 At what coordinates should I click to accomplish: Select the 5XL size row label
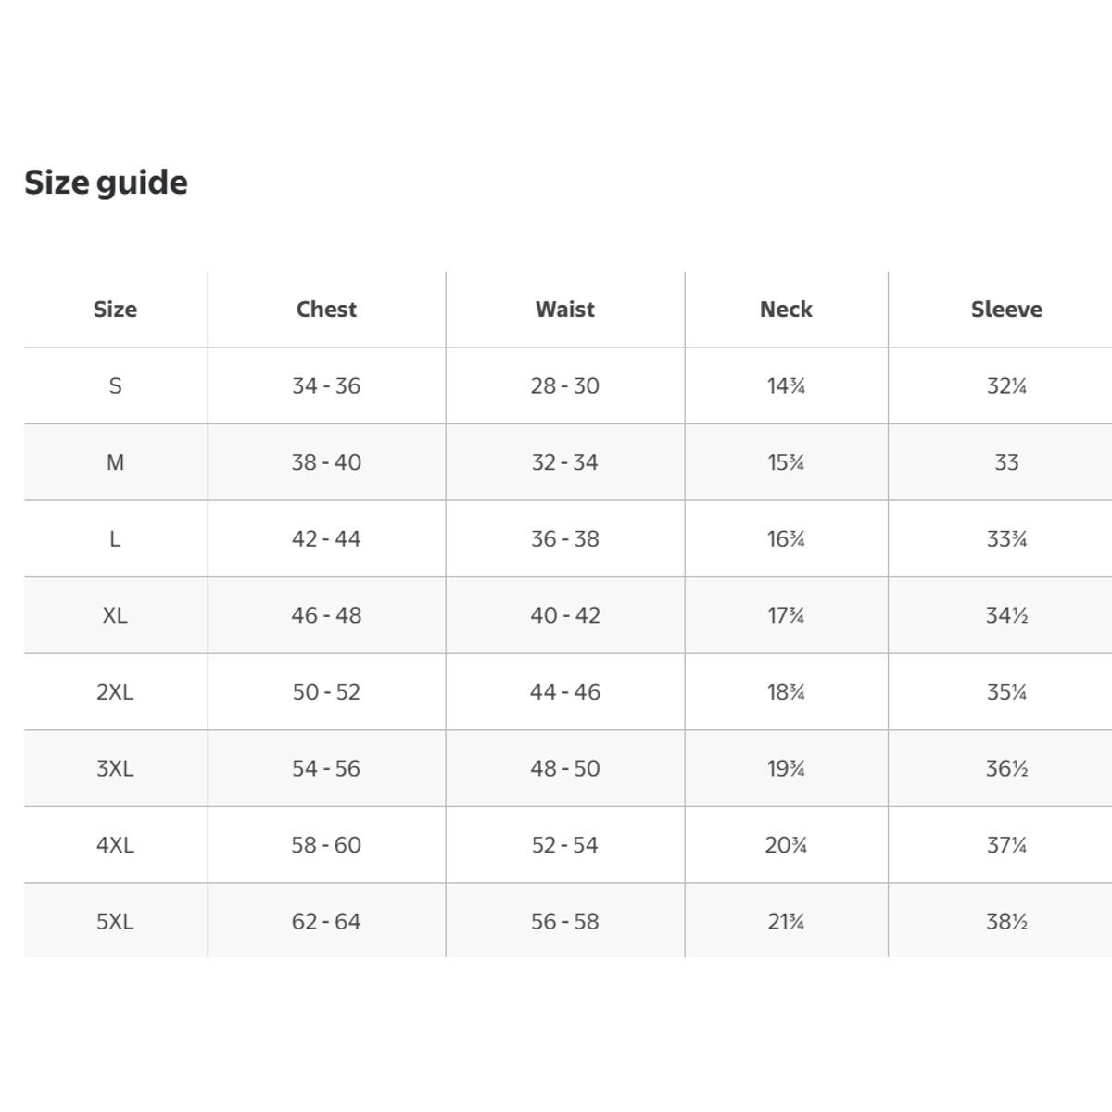115,922
